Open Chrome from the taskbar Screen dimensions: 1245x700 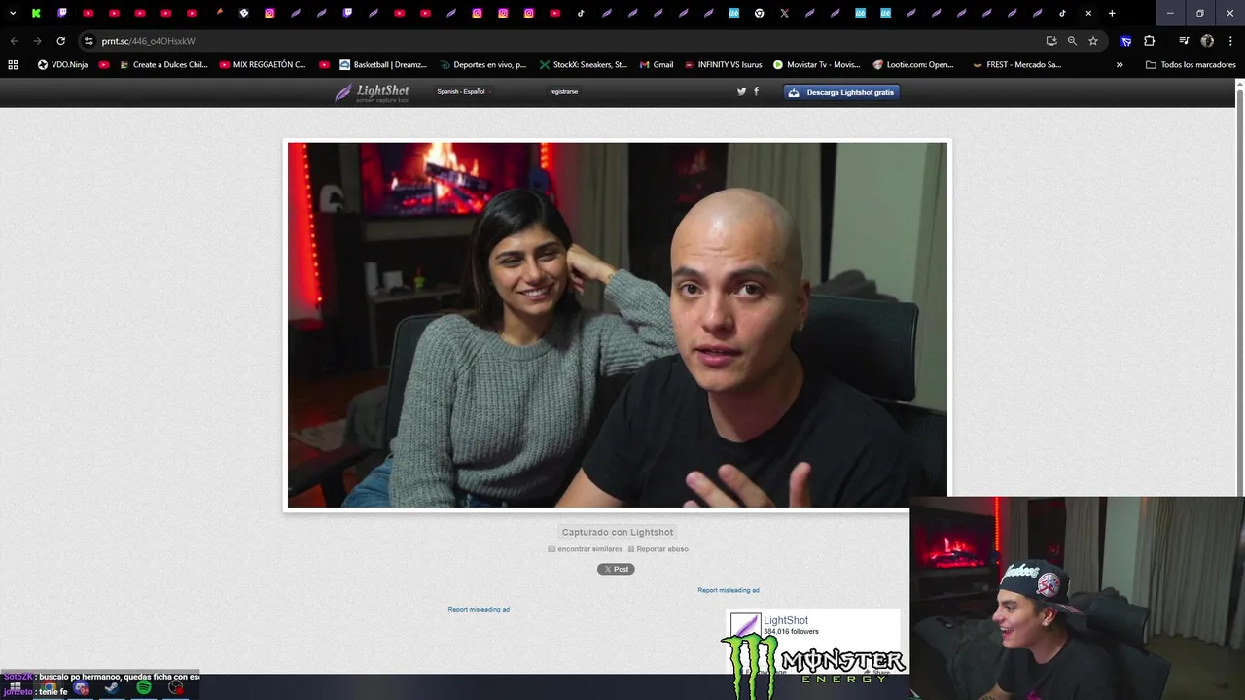[x=49, y=688]
